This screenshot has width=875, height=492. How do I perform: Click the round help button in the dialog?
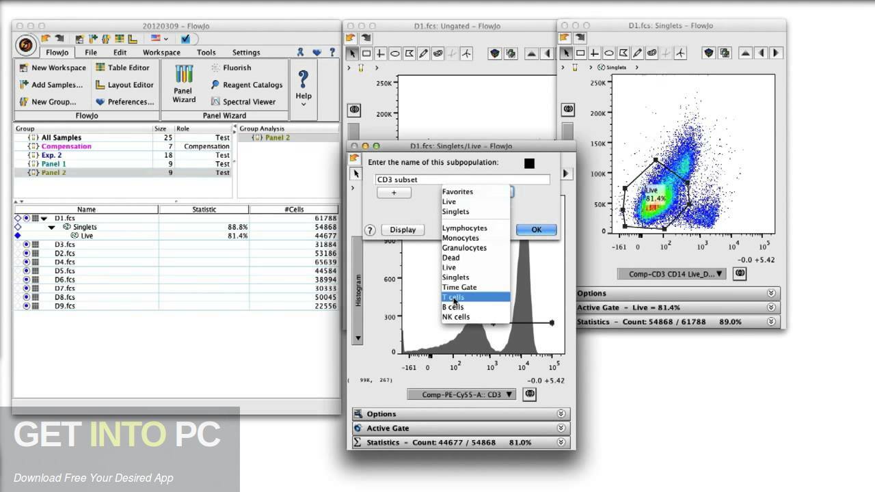370,230
